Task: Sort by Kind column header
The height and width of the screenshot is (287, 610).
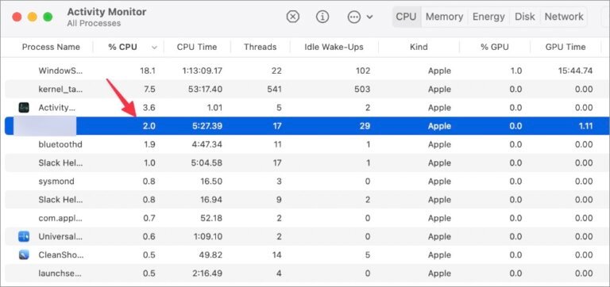Action: pos(419,47)
